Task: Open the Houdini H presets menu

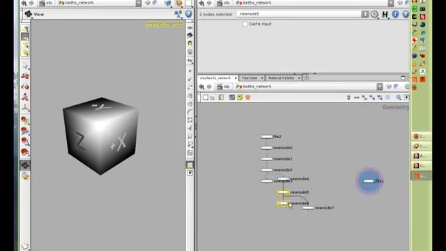Action: [385, 14]
